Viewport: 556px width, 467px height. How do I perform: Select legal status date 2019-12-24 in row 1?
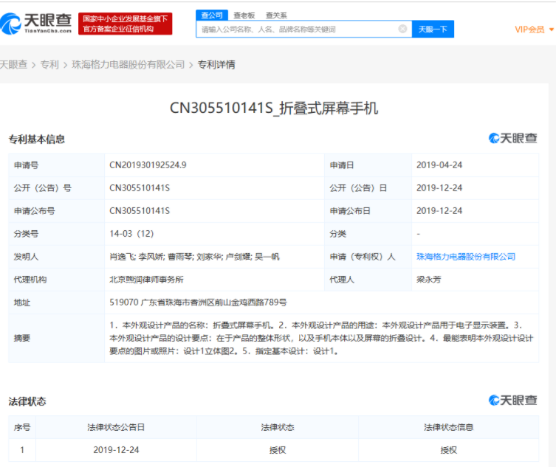pyautogui.click(x=116, y=450)
